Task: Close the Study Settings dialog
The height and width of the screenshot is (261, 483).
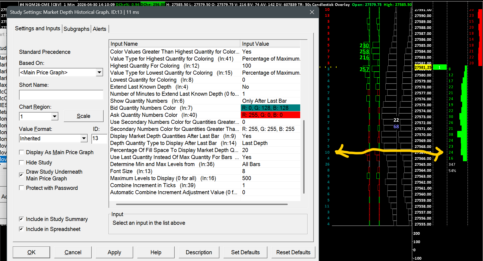Action: point(312,12)
